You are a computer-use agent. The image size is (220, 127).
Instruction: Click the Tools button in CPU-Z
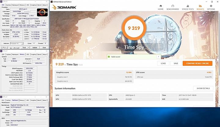24,48
